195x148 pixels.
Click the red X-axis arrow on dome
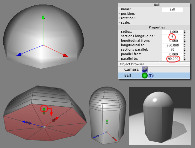tap(65, 55)
